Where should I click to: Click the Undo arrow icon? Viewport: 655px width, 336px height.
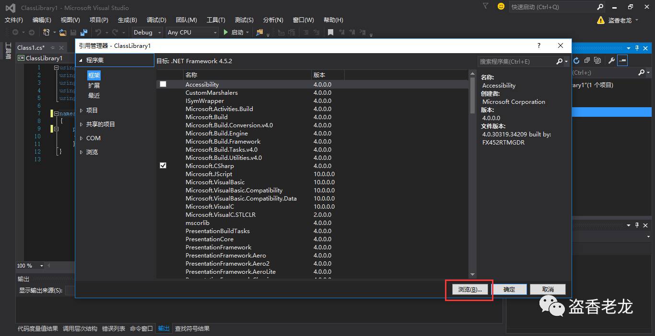pyautogui.click(x=98, y=32)
